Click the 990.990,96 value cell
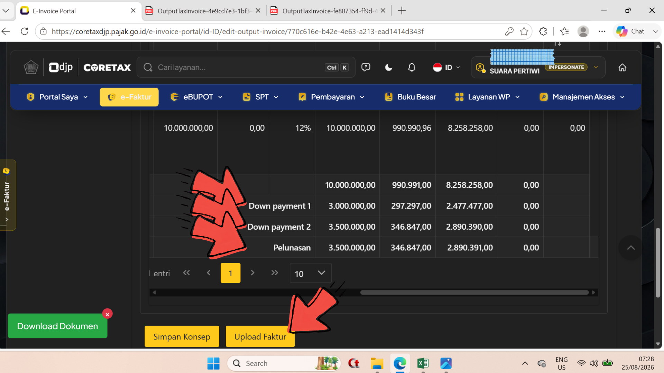 click(x=412, y=128)
